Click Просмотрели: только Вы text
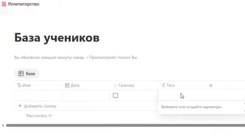 point(113,58)
